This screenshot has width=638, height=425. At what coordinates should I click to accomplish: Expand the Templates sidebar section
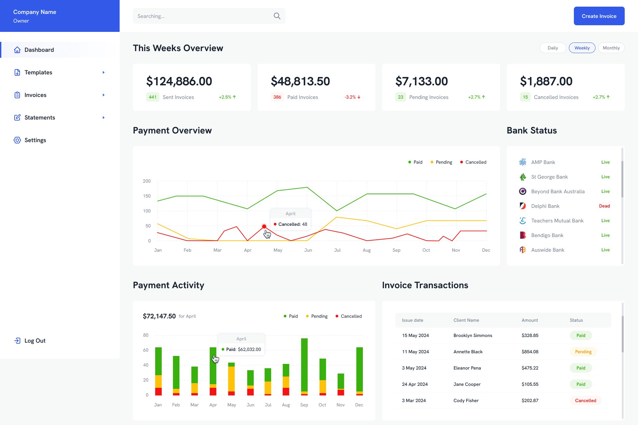(103, 72)
